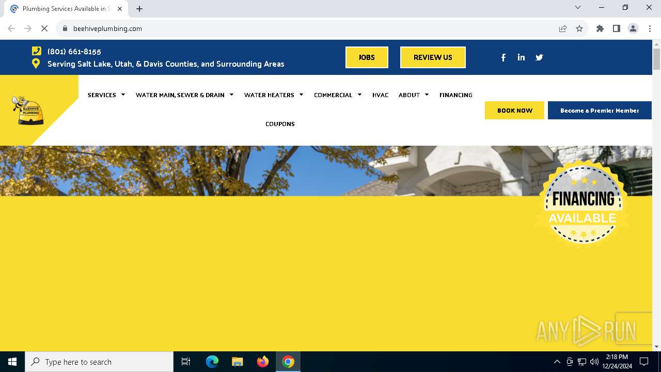Open the Twitter social icon

click(539, 57)
